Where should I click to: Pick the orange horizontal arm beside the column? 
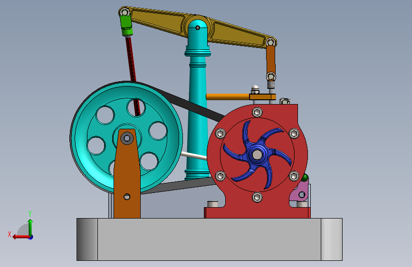[x=228, y=97]
